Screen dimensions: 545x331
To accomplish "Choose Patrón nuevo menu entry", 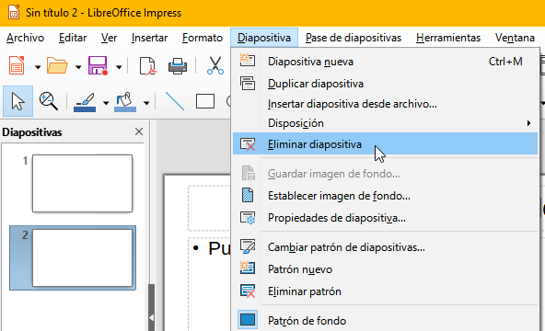I will [x=385, y=269].
